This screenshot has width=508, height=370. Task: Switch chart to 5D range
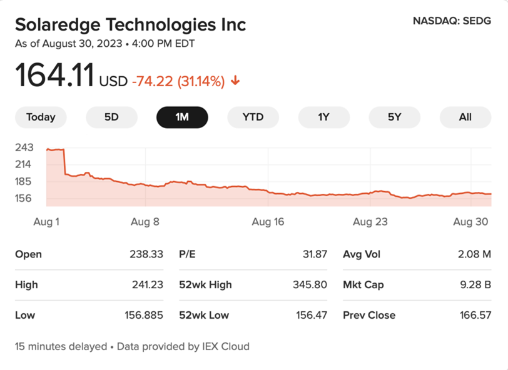(111, 117)
